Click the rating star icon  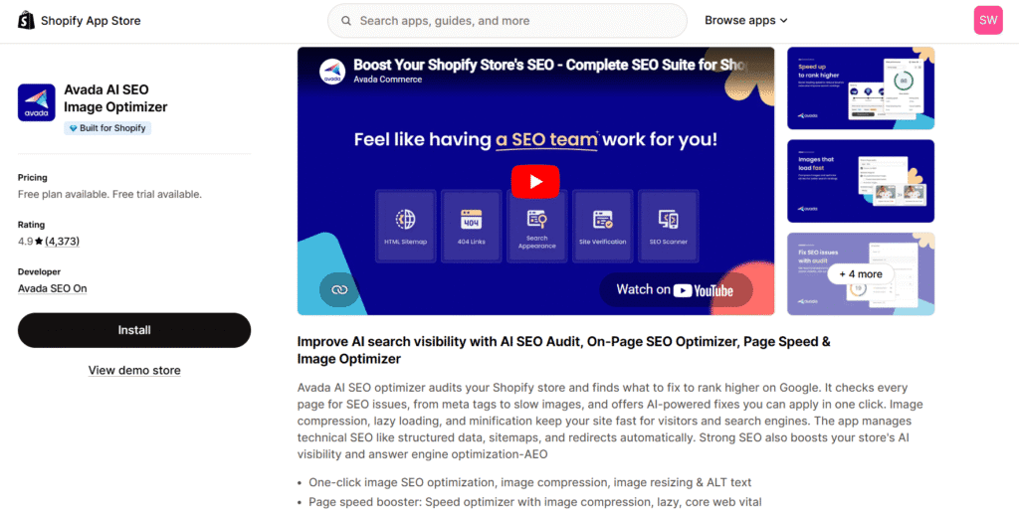tap(39, 242)
